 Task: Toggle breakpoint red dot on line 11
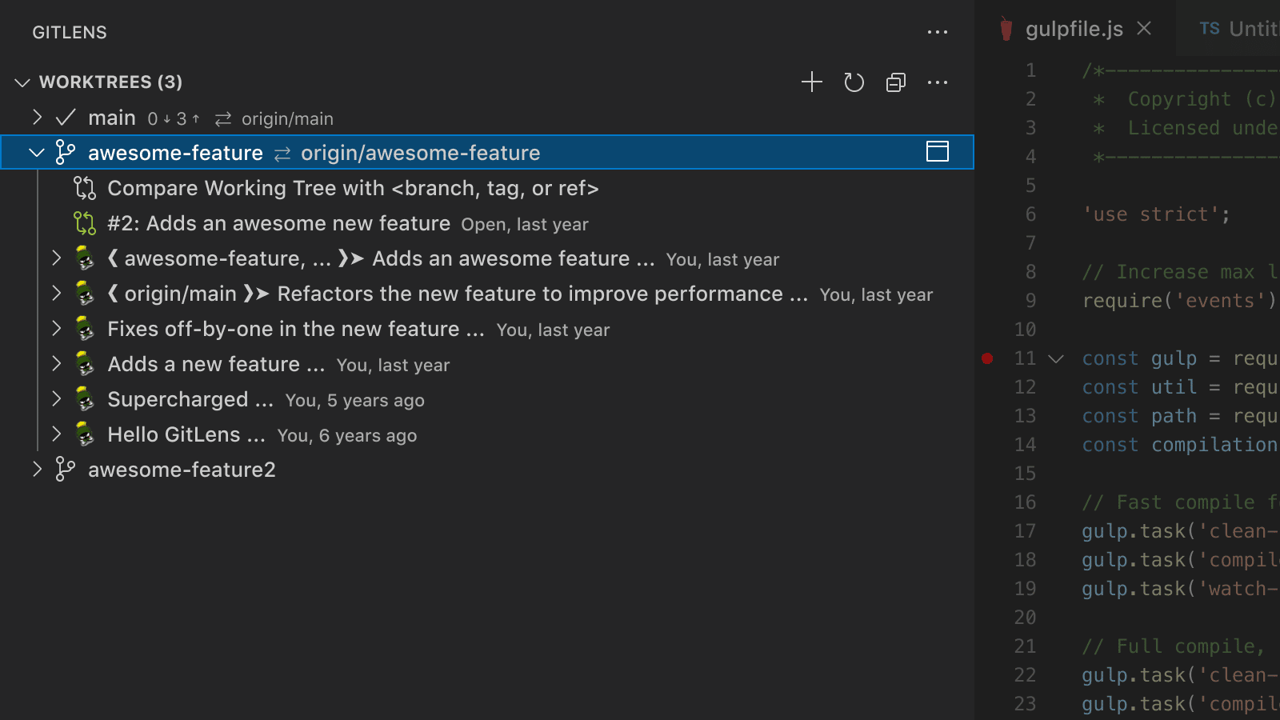click(x=987, y=358)
